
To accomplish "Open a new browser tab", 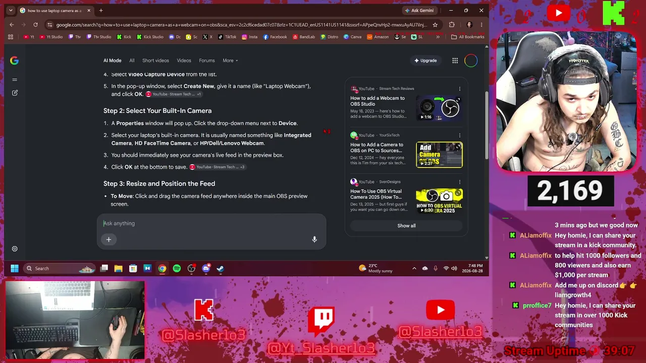I will click(101, 11).
